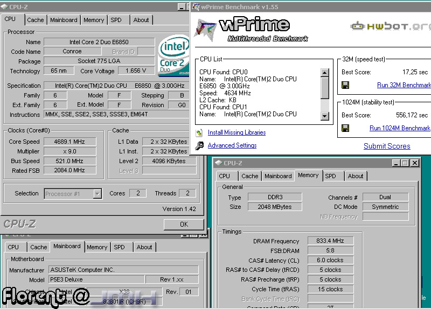This screenshot has height=309, width=431.
Task: Click the DC Mode value Symmetric
Action: 385,207
